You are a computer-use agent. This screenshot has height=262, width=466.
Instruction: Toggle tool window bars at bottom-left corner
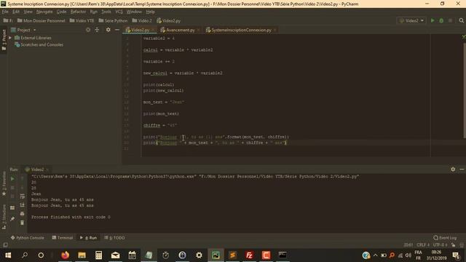tap(5, 245)
